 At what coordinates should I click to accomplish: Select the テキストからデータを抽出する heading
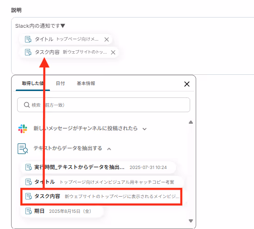coord(68,148)
